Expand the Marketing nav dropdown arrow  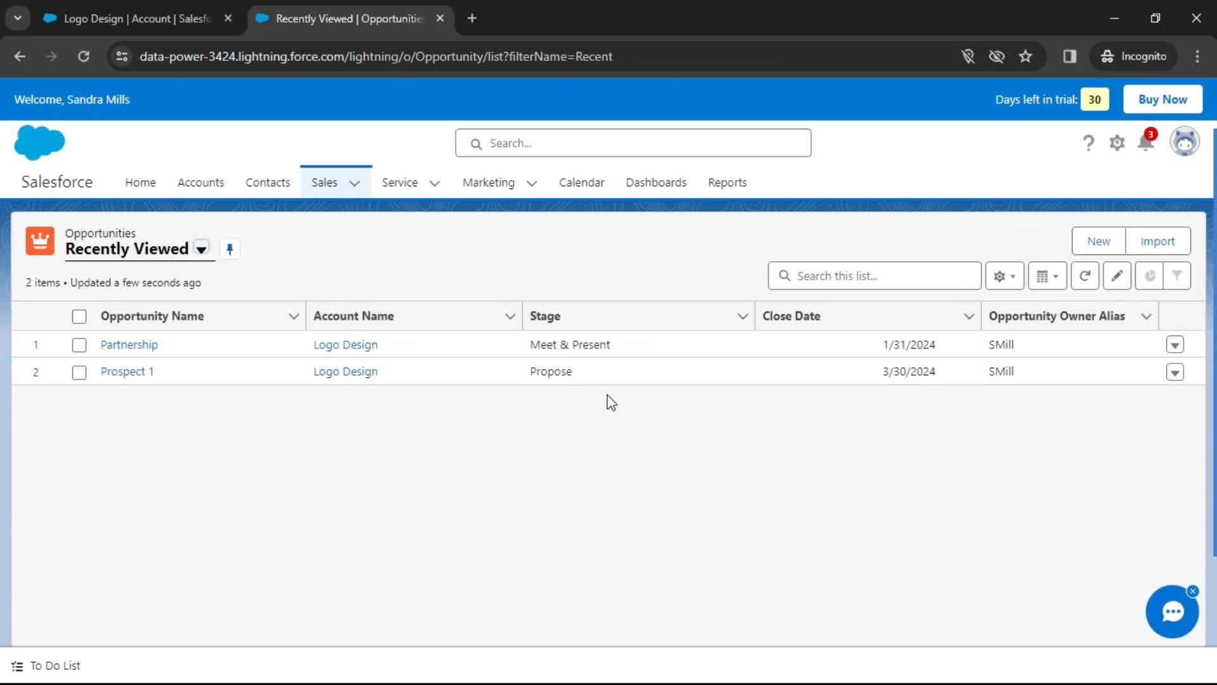click(532, 183)
